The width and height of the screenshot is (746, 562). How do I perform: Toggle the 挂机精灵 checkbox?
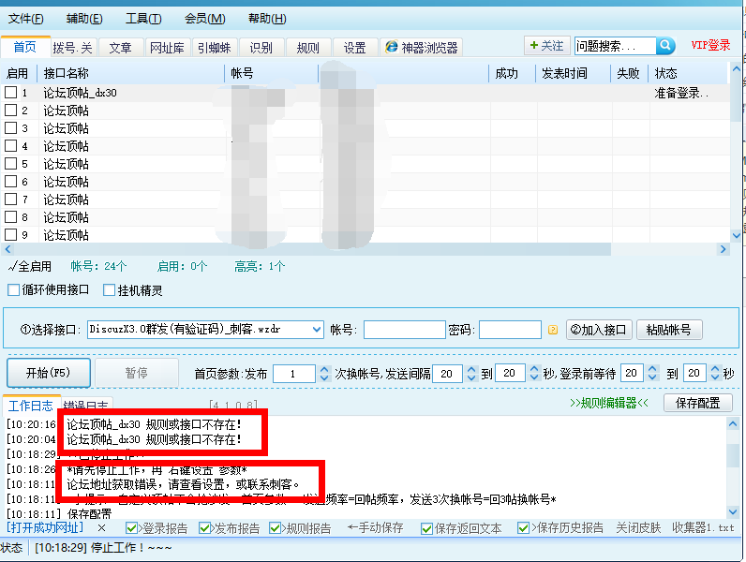[110, 290]
